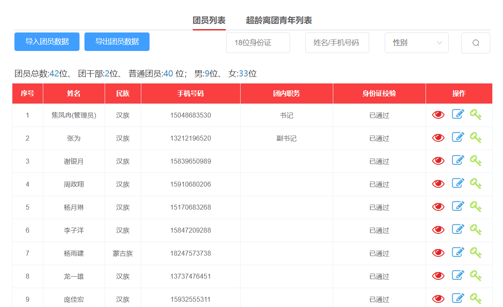Viewport: 503px width, 307px height.
Task: Open the 性别 dropdown
Action: pos(416,43)
